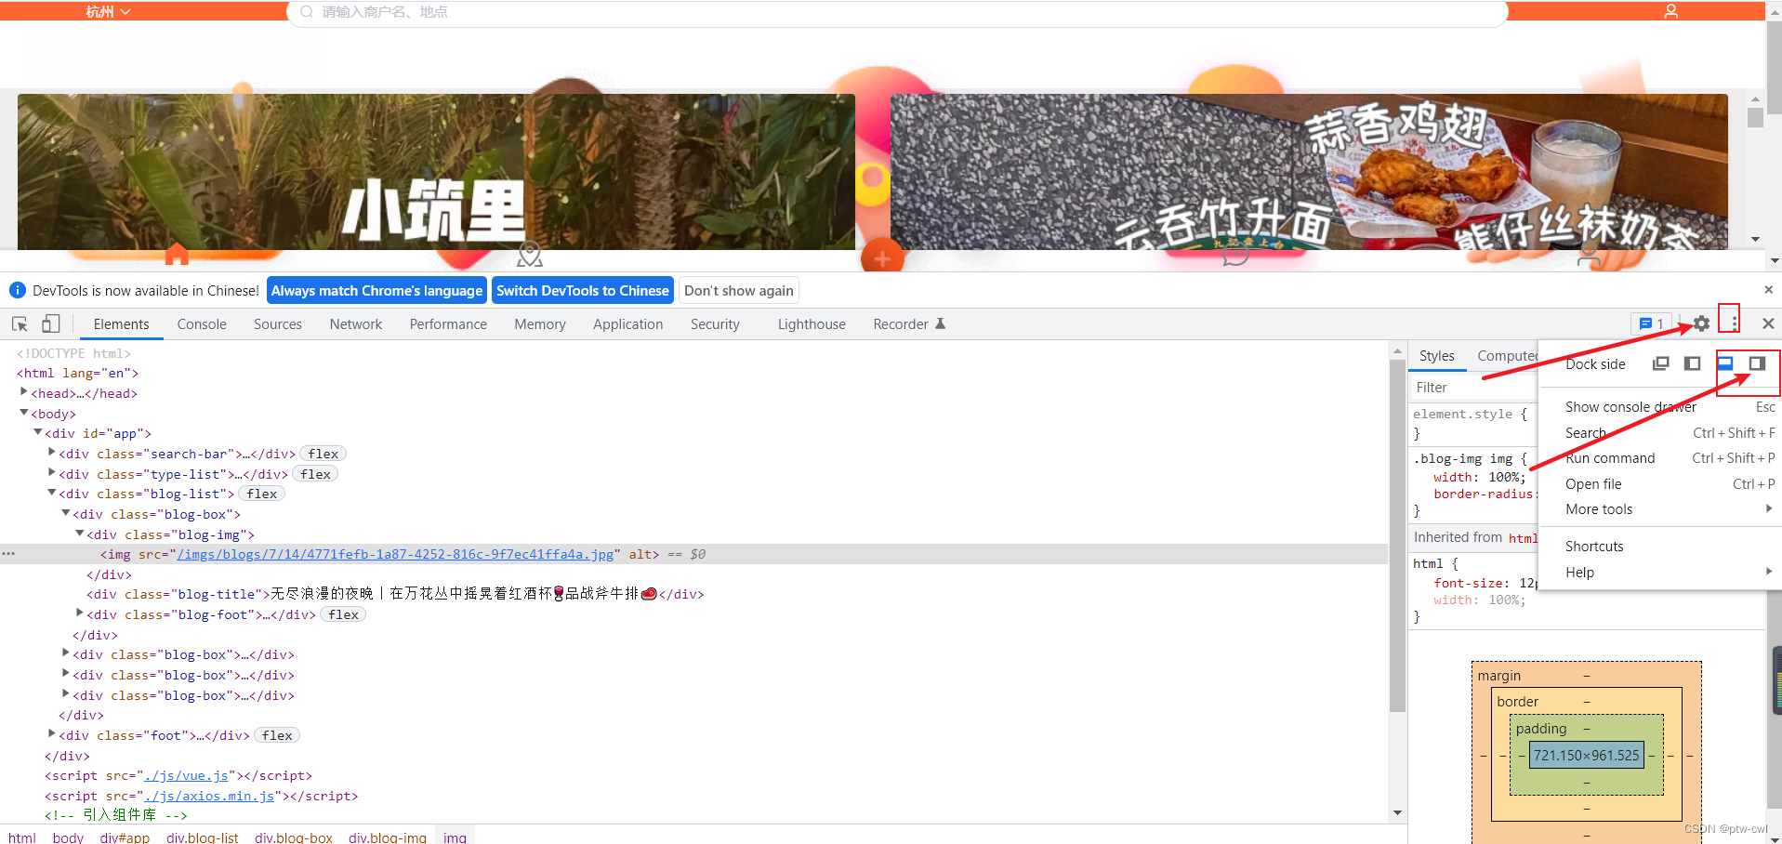Screen dimensions: 1782x844
Task: Click the div.blog-box breadcrumb
Action: tap(294, 837)
